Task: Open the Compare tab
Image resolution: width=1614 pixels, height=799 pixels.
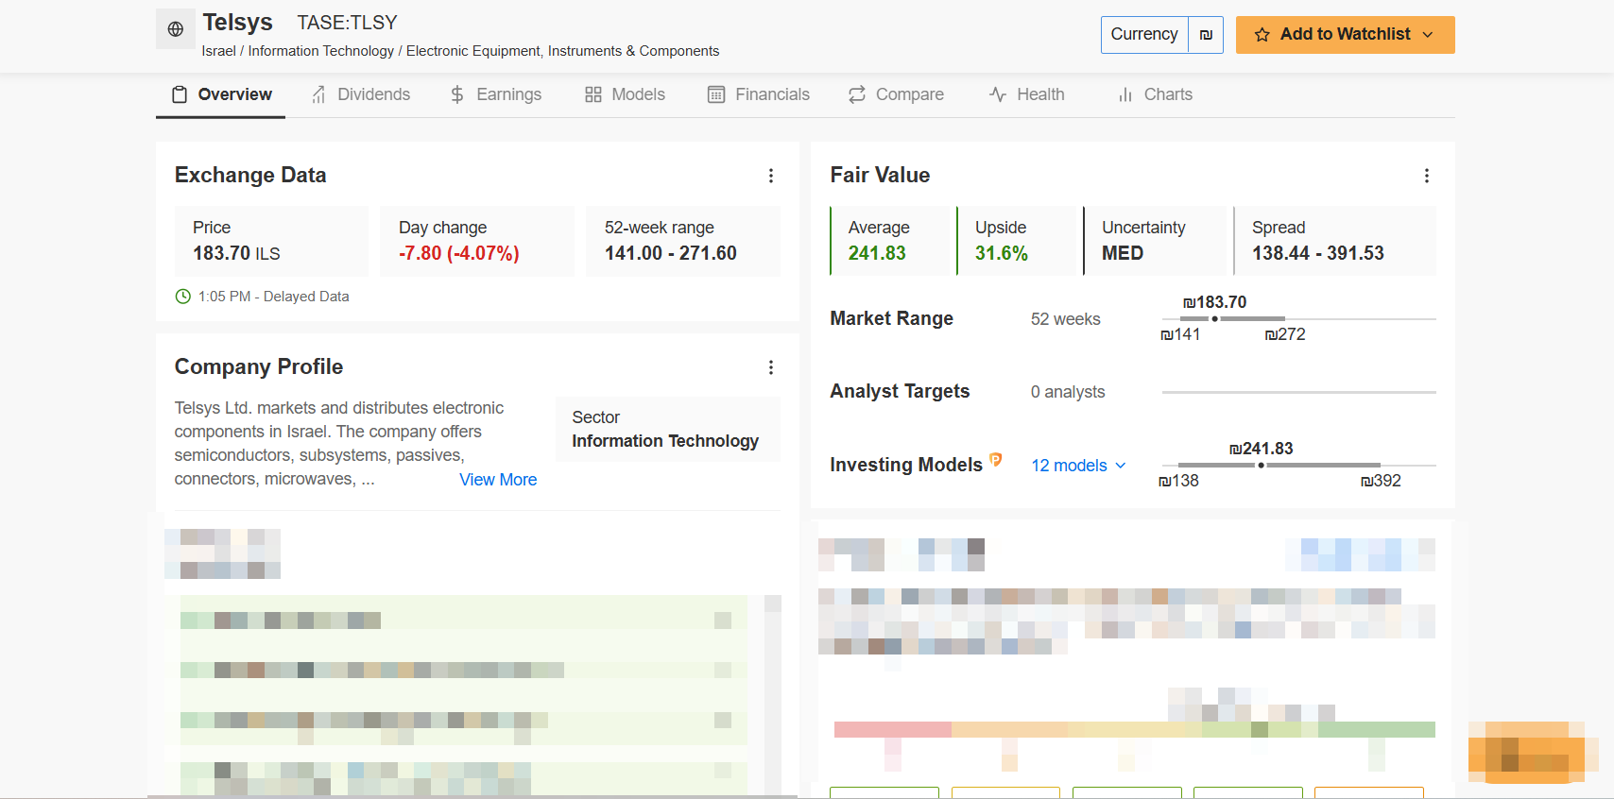Action: (x=896, y=94)
